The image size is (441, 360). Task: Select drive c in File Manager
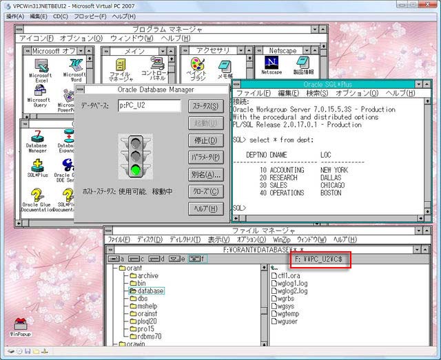136,259
